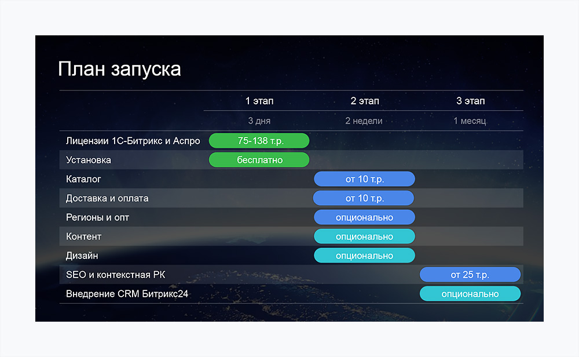This screenshot has height=357, width=579.
Task: Click the 'План запуска' slide title
Action: [119, 69]
